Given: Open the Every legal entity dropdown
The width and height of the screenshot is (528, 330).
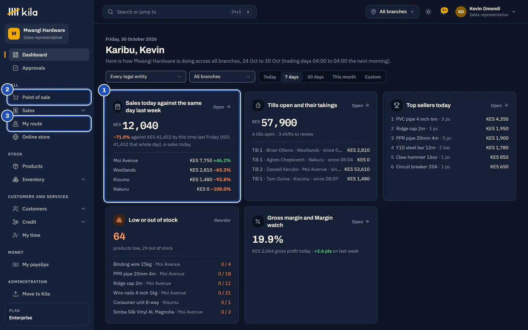Looking at the screenshot, I should pos(146,77).
